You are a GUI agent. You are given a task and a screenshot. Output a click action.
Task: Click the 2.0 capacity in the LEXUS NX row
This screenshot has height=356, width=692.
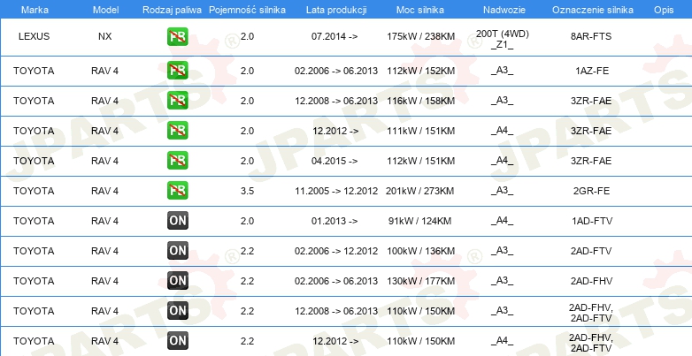coord(247,36)
